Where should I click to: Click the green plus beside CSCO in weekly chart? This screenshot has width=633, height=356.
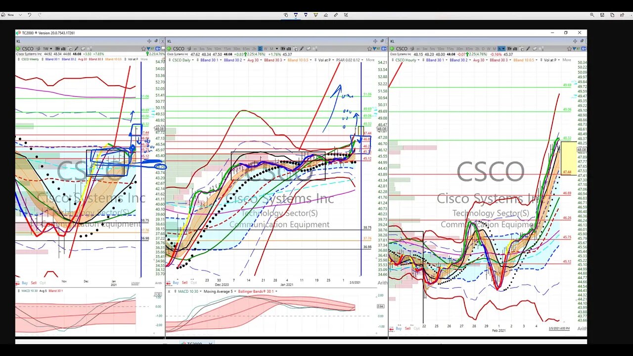(x=18, y=49)
